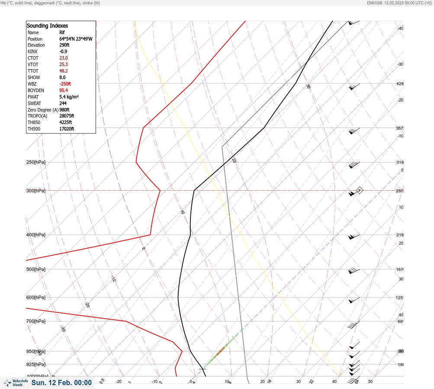Click the TH850 value 4225ft
Screen dimensions: 434x389
click(65, 122)
